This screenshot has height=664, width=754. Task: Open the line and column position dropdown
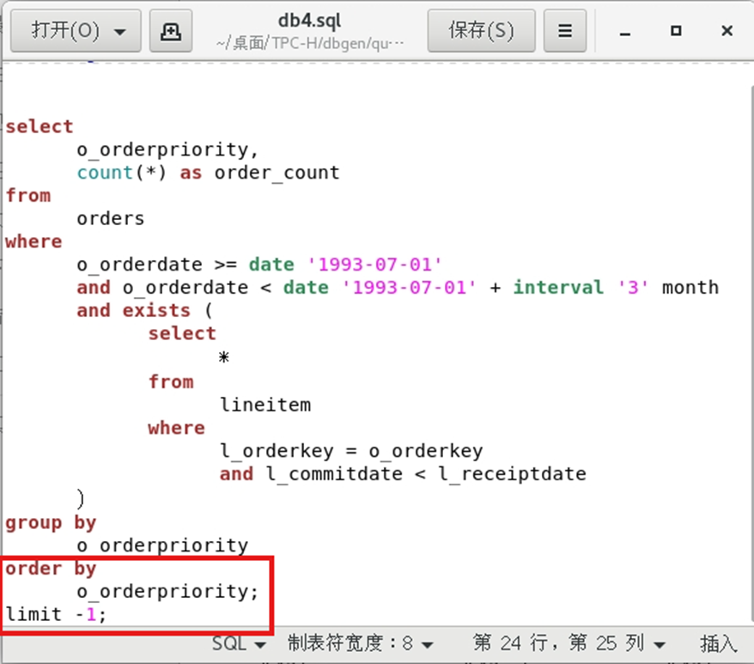tap(569, 643)
